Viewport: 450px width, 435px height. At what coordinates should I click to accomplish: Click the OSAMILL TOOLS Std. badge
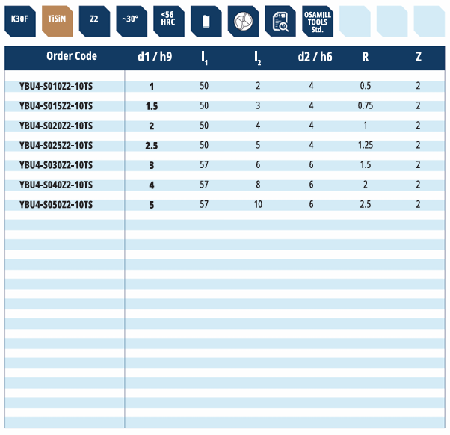point(318,20)
